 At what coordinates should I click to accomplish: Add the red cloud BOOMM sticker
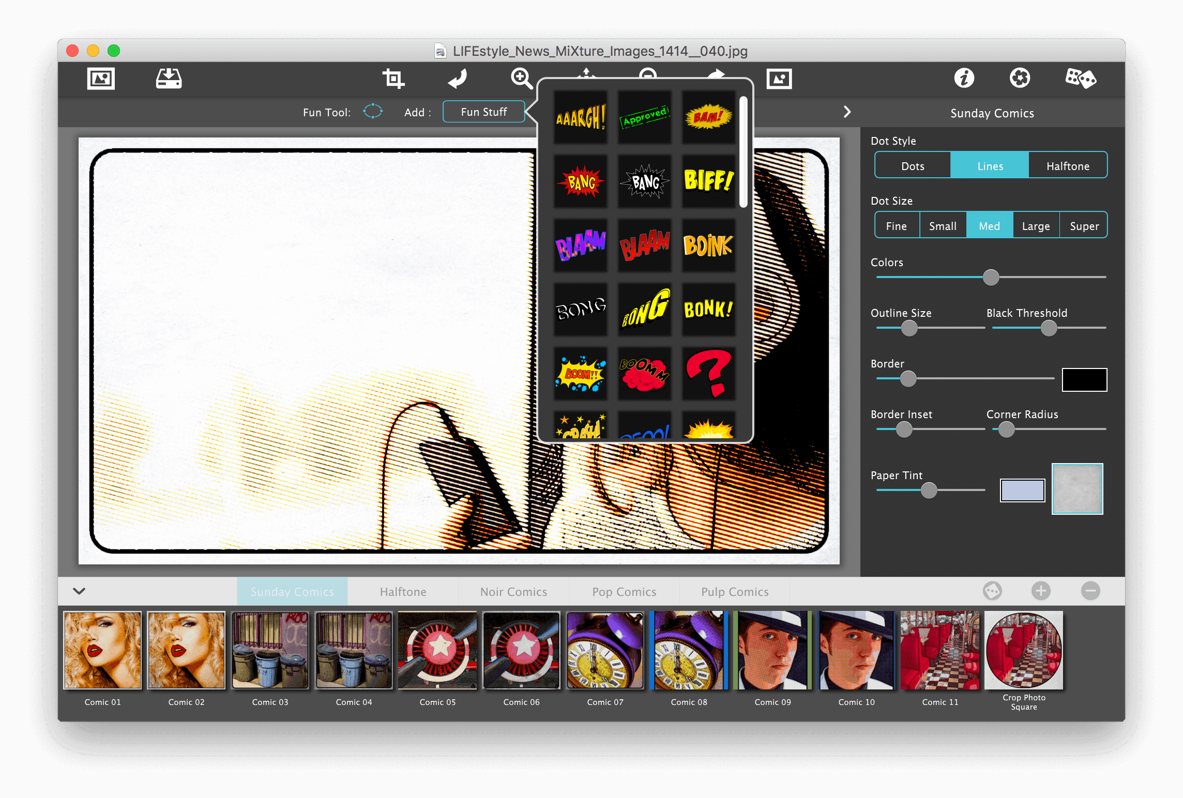point(644,374)
